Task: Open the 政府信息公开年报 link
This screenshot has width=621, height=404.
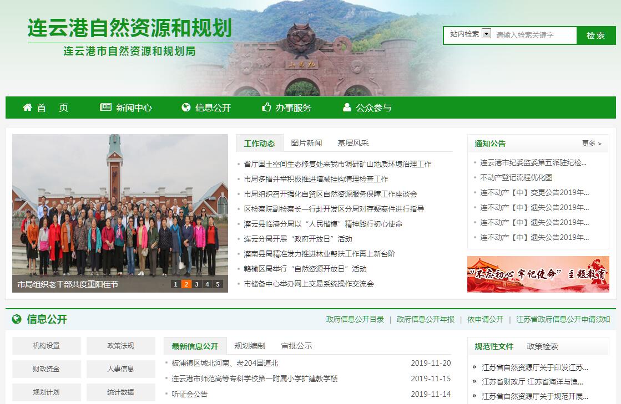Action: pyautogui.click(x=425, y=319)
